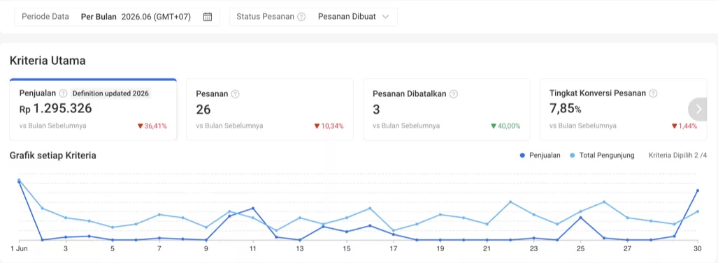The image size is (718, 263).
Task: Click Penjualan data point on day 25
Action: [x=581, y=218]
